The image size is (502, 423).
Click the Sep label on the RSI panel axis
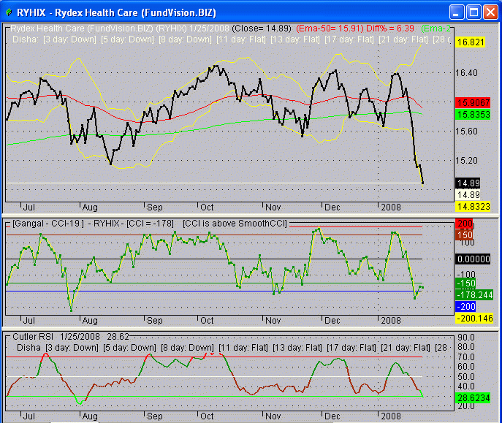[x=155, y=416]
